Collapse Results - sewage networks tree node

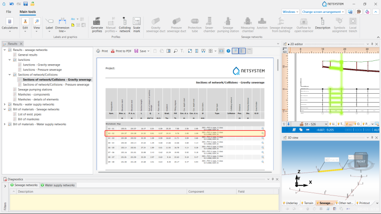(5, 50)
